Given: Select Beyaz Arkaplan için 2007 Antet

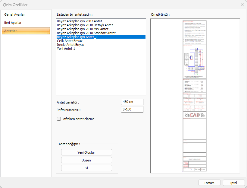Looking at the screenshot, I should 79,21.
